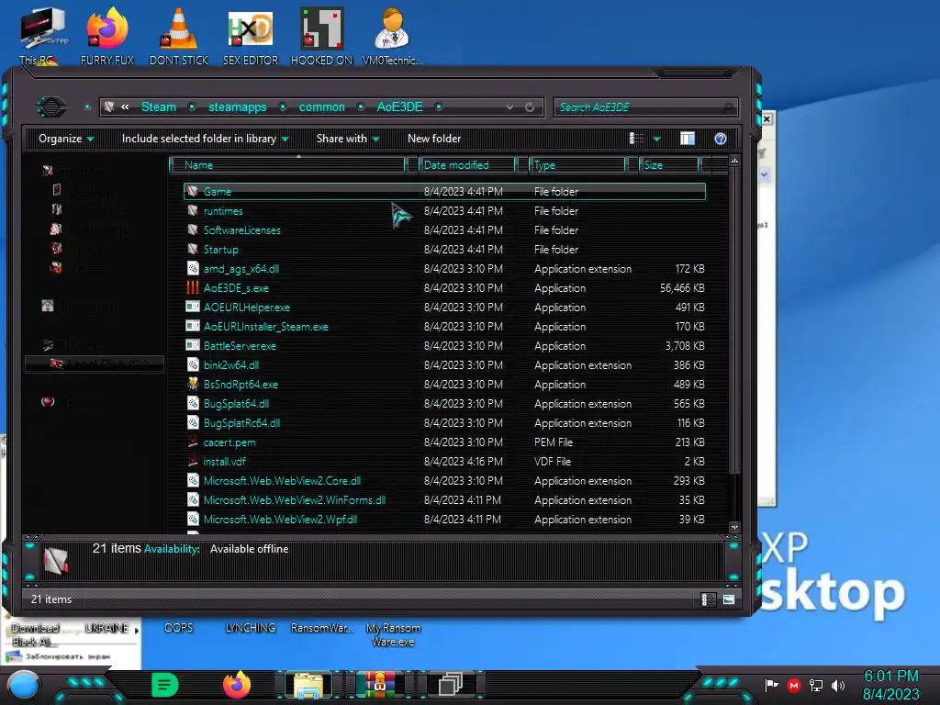This screenshot has height=705, width=940.
Task: Select bink2w64.dll file
Action: [x=445, y=365]
